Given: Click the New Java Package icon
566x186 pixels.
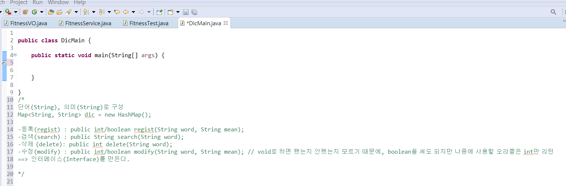Looking at the screenshot, I should click(x=25, y=12).
